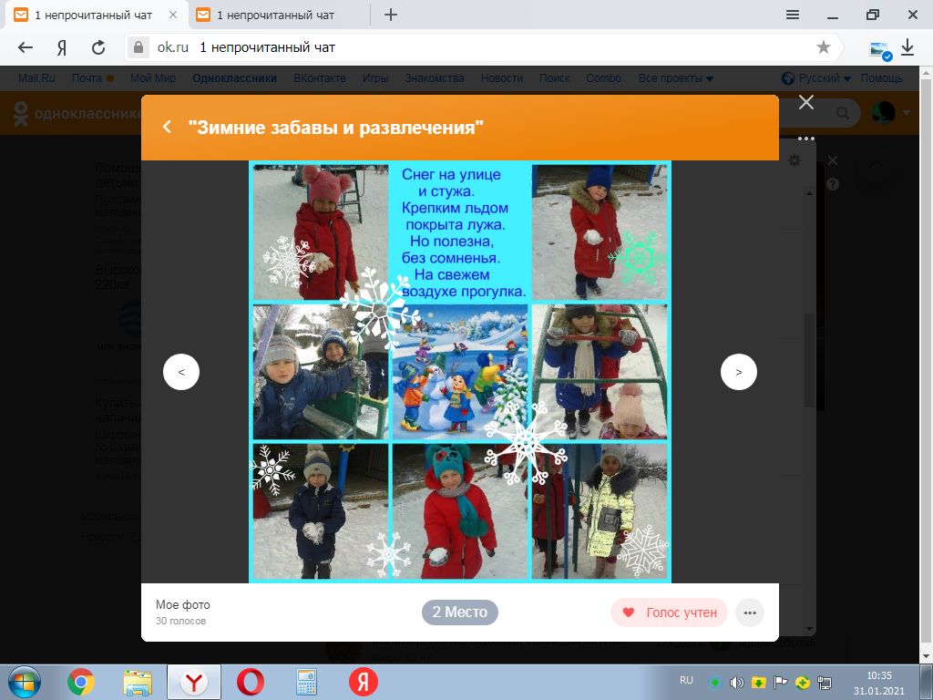Reload the page with the refresh icon
This screenshot has height=700, width=933.
tap(98, 47)
